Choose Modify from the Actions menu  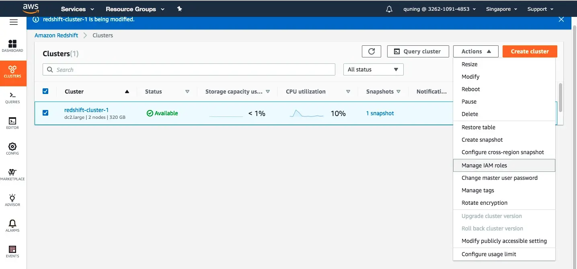pyautogui.click(x=504, y=77)
